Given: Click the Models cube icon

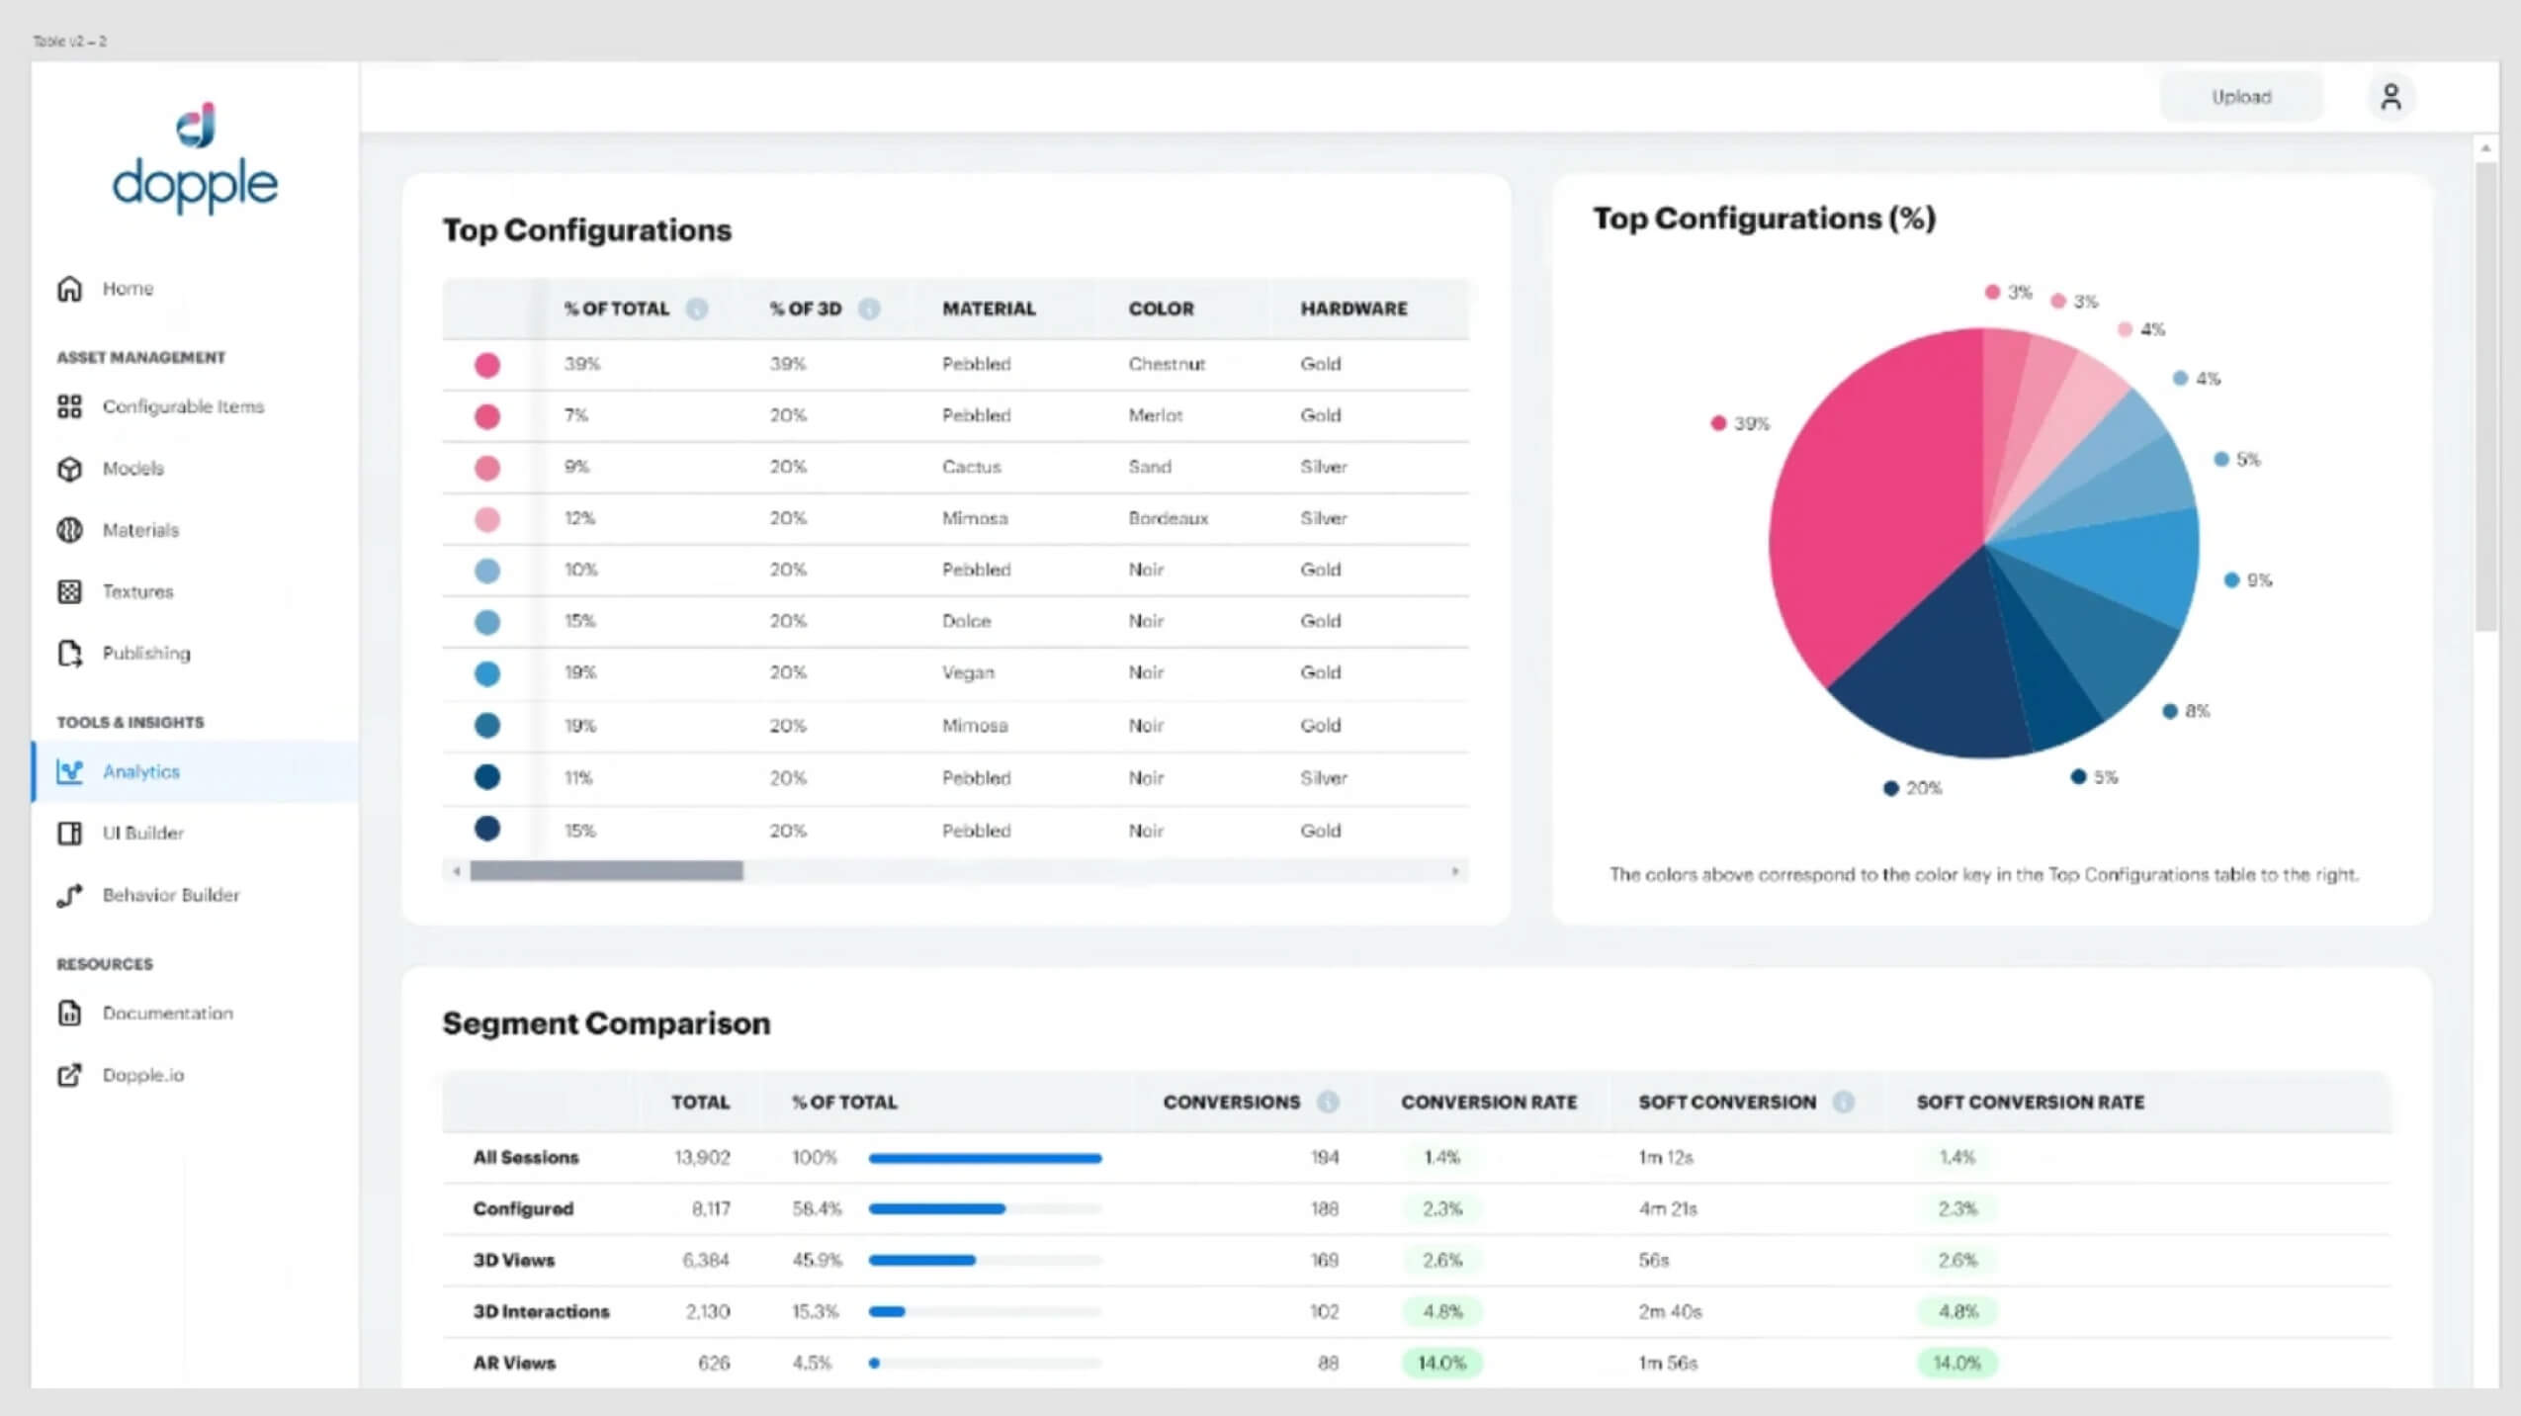Looking at the screenshot, I should pyautogui.click(x=69, y=469).
